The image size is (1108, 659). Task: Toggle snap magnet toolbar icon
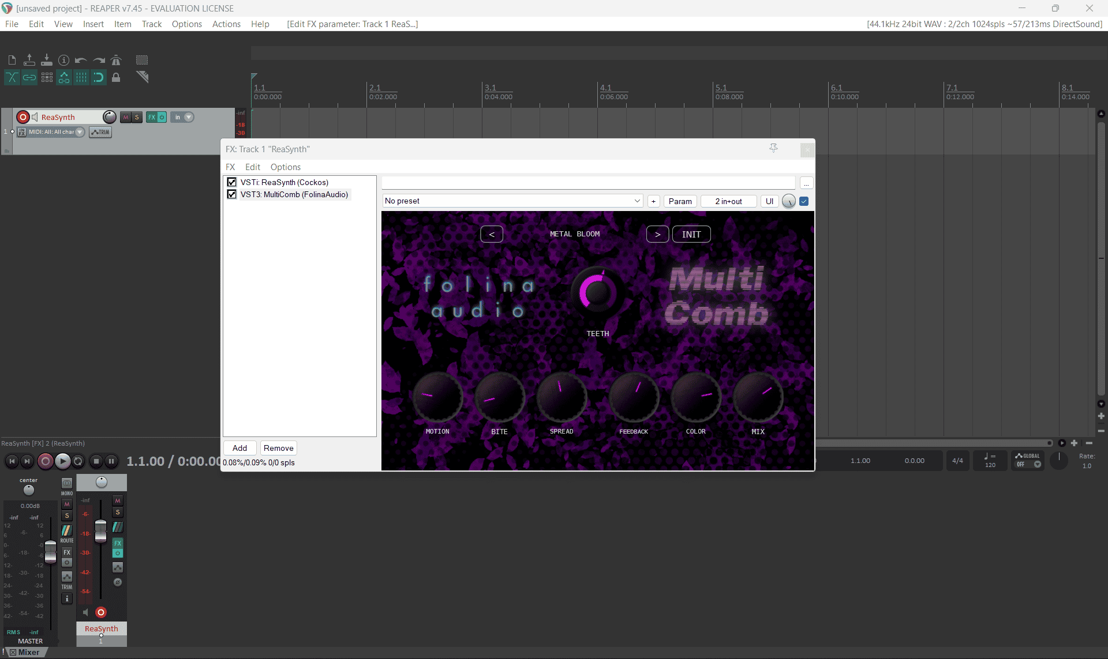pyautogui.click(x=99, y=77)
